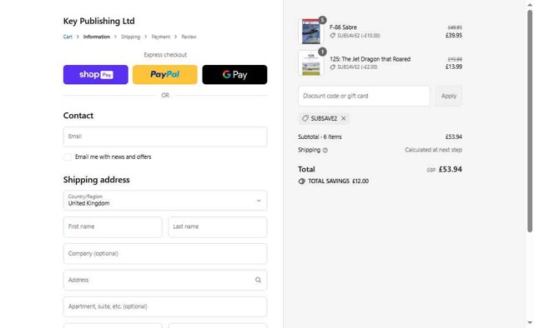Click the SUBSAVE2 tag icon in applied code chip
This screenshot has width=534, height=328.
coord(305,118)
